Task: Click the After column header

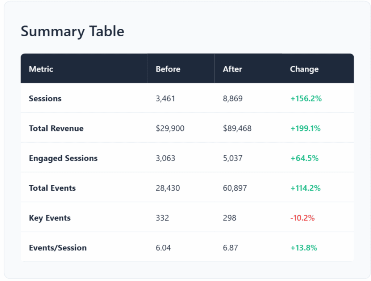Action: tap(232, 69)
